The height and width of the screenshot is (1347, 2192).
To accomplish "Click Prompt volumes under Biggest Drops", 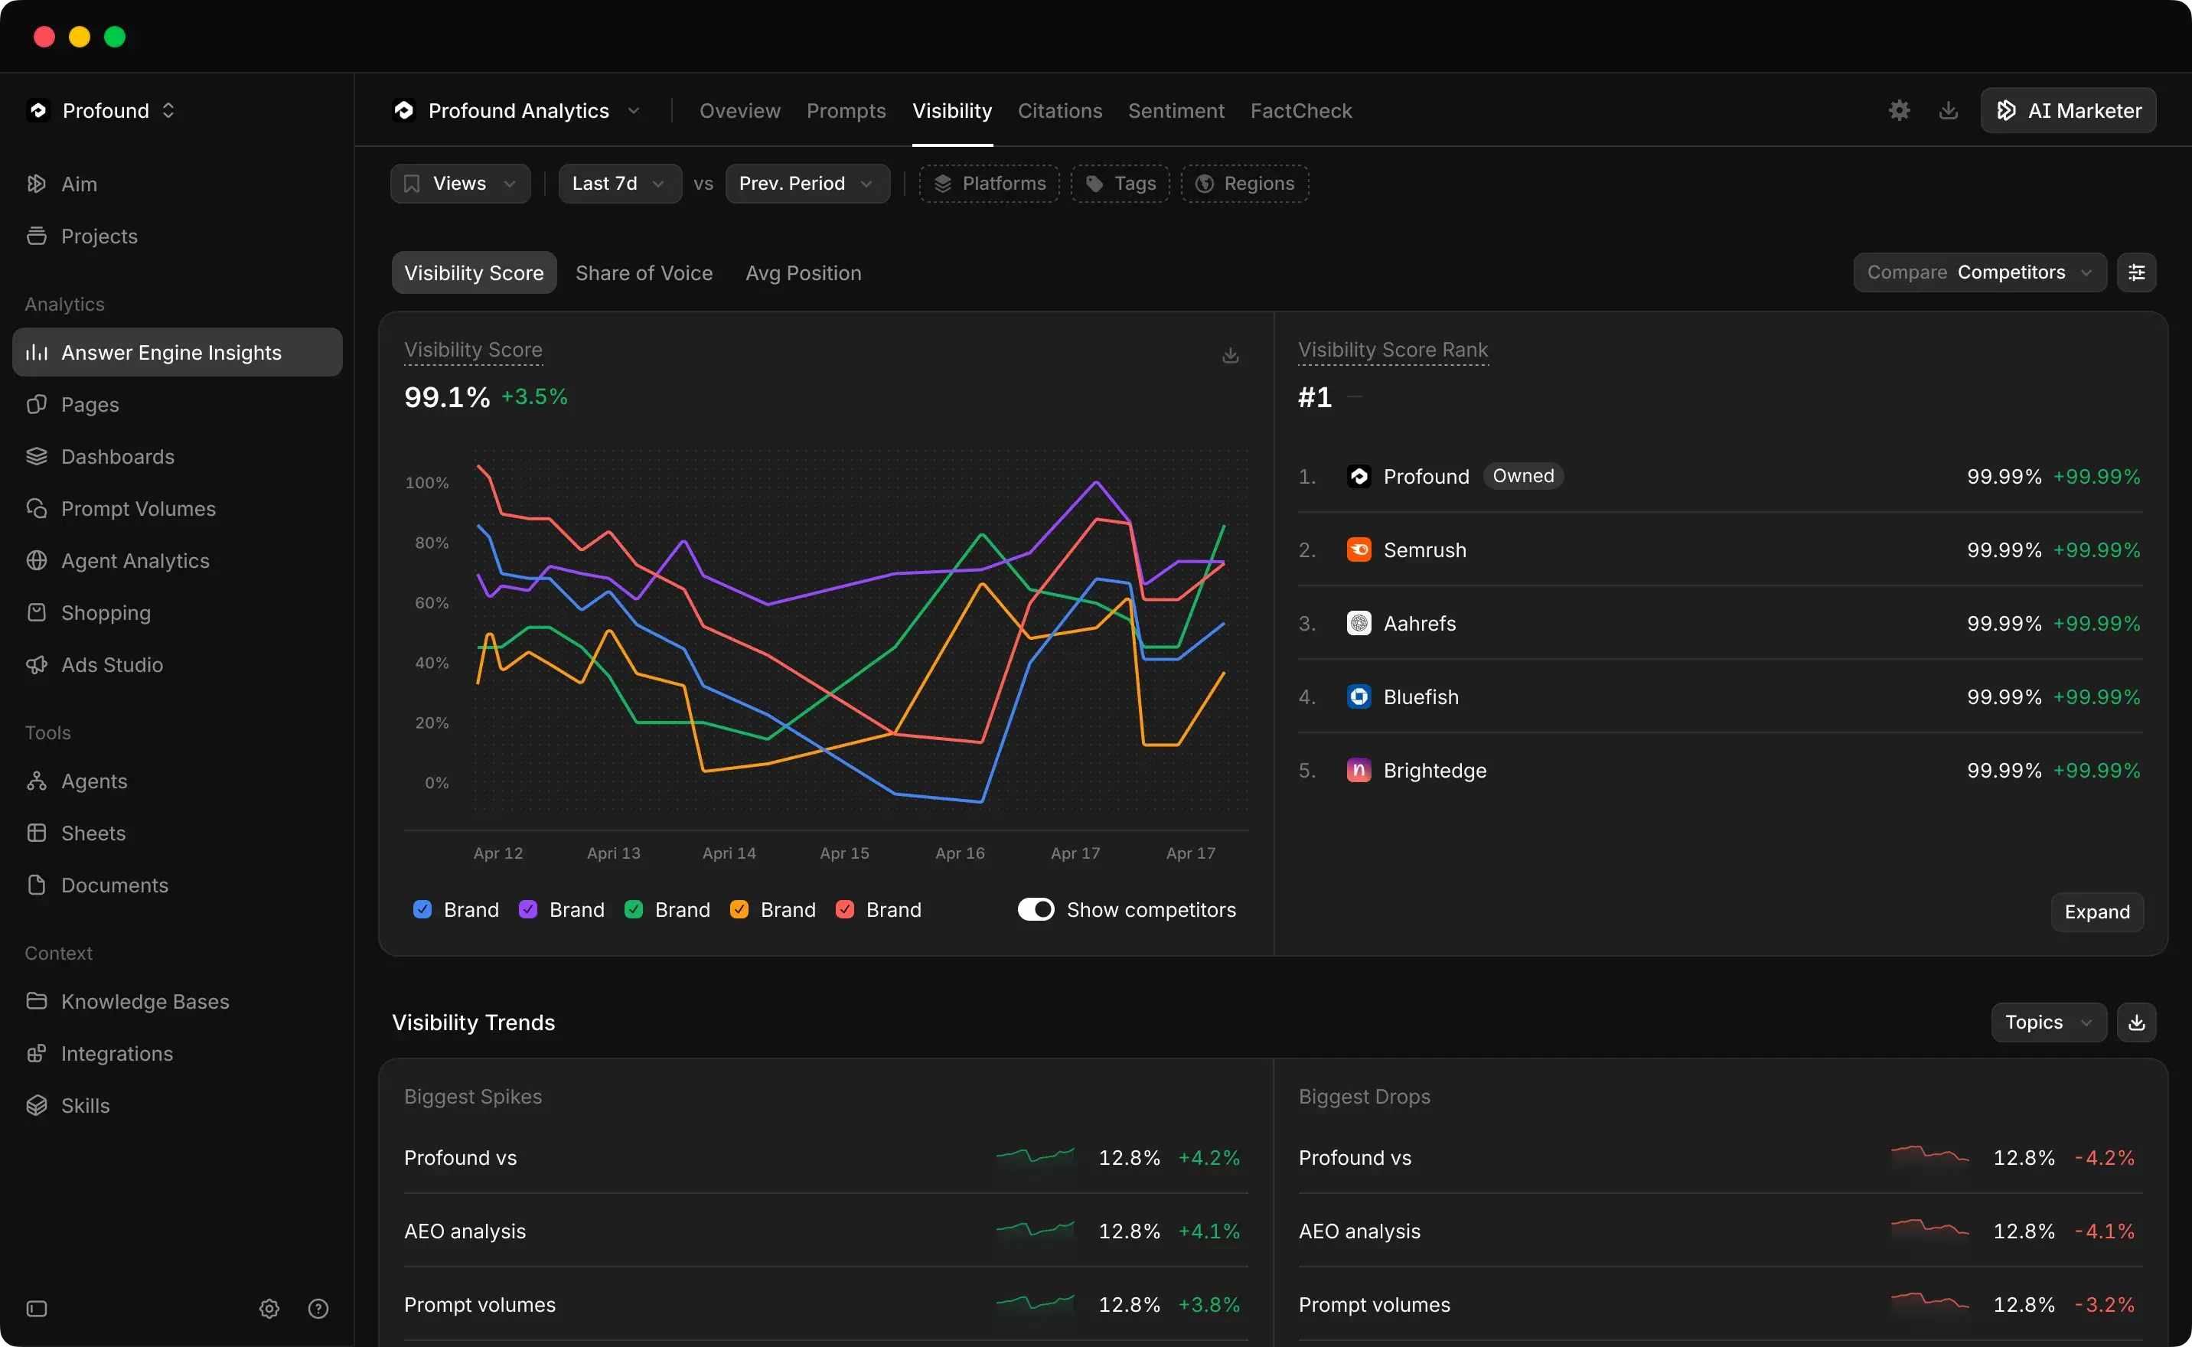I will pyautogui.click(x=1375, y=1305).
